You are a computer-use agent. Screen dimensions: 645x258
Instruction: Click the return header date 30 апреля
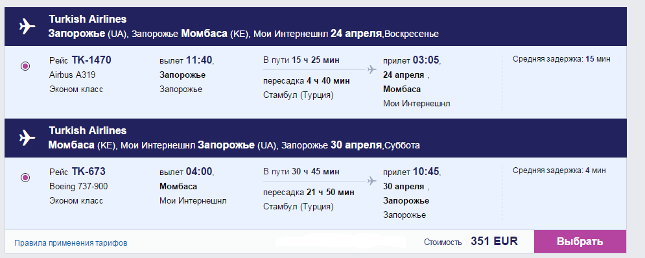[x=357, y=145]
